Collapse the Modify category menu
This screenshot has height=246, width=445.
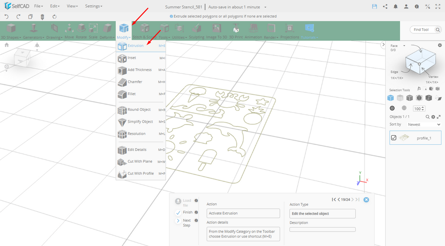124,31
